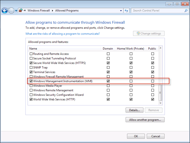Toggle Terminal Services Public column checkbox
Viewport: 190px width, 143px height.
[x=153, y=72]
